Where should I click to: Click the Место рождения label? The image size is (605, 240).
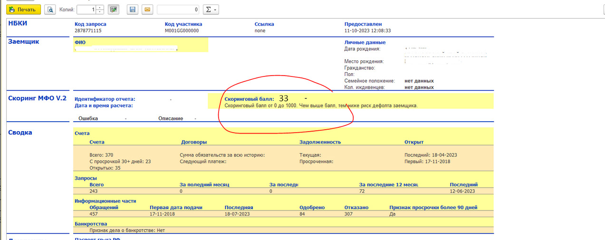pyautogui.click(x=364, y=61)
